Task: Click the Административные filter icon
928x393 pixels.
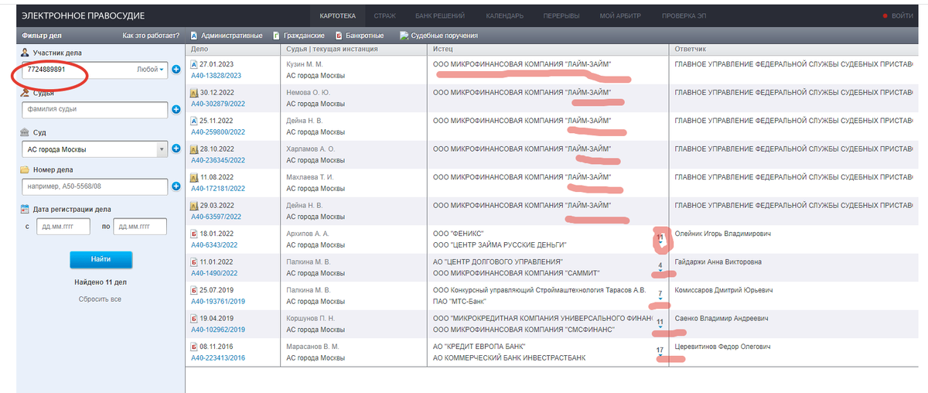Action: [x=194, y=36]
